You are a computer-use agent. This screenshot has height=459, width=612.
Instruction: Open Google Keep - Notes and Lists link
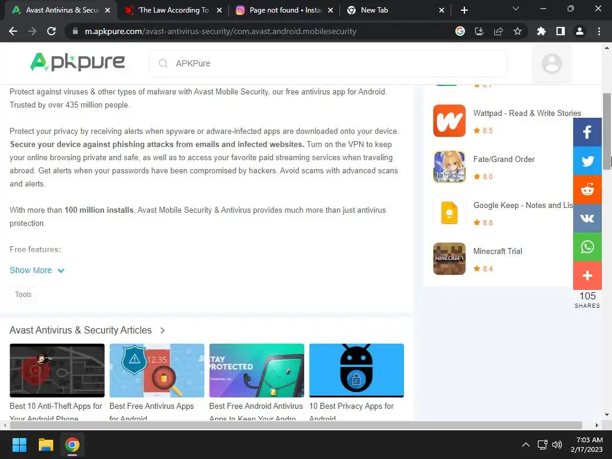pyautogui.click(x=523, y=206)
